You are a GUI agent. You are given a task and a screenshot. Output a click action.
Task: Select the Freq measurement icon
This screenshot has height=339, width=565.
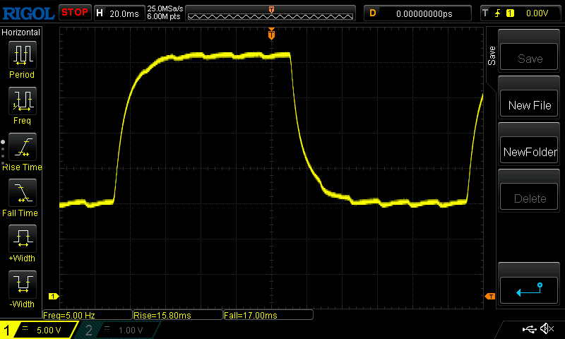[22, 101]
